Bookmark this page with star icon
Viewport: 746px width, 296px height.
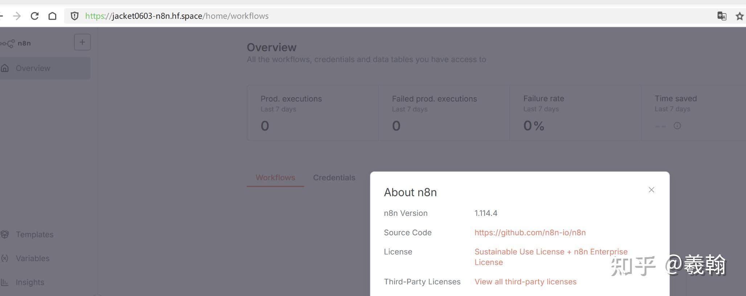click(739, 16)
